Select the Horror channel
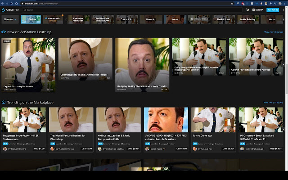 click(x=175, y=19)
